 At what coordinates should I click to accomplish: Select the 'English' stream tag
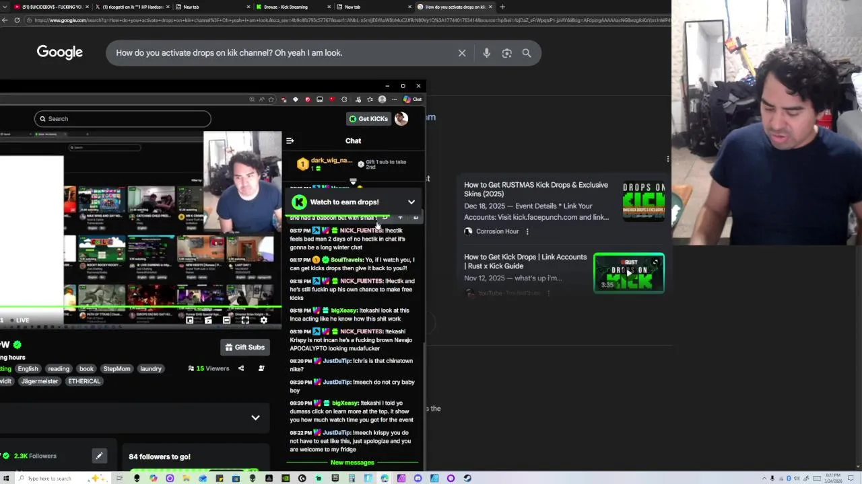(x=28, y=369)
